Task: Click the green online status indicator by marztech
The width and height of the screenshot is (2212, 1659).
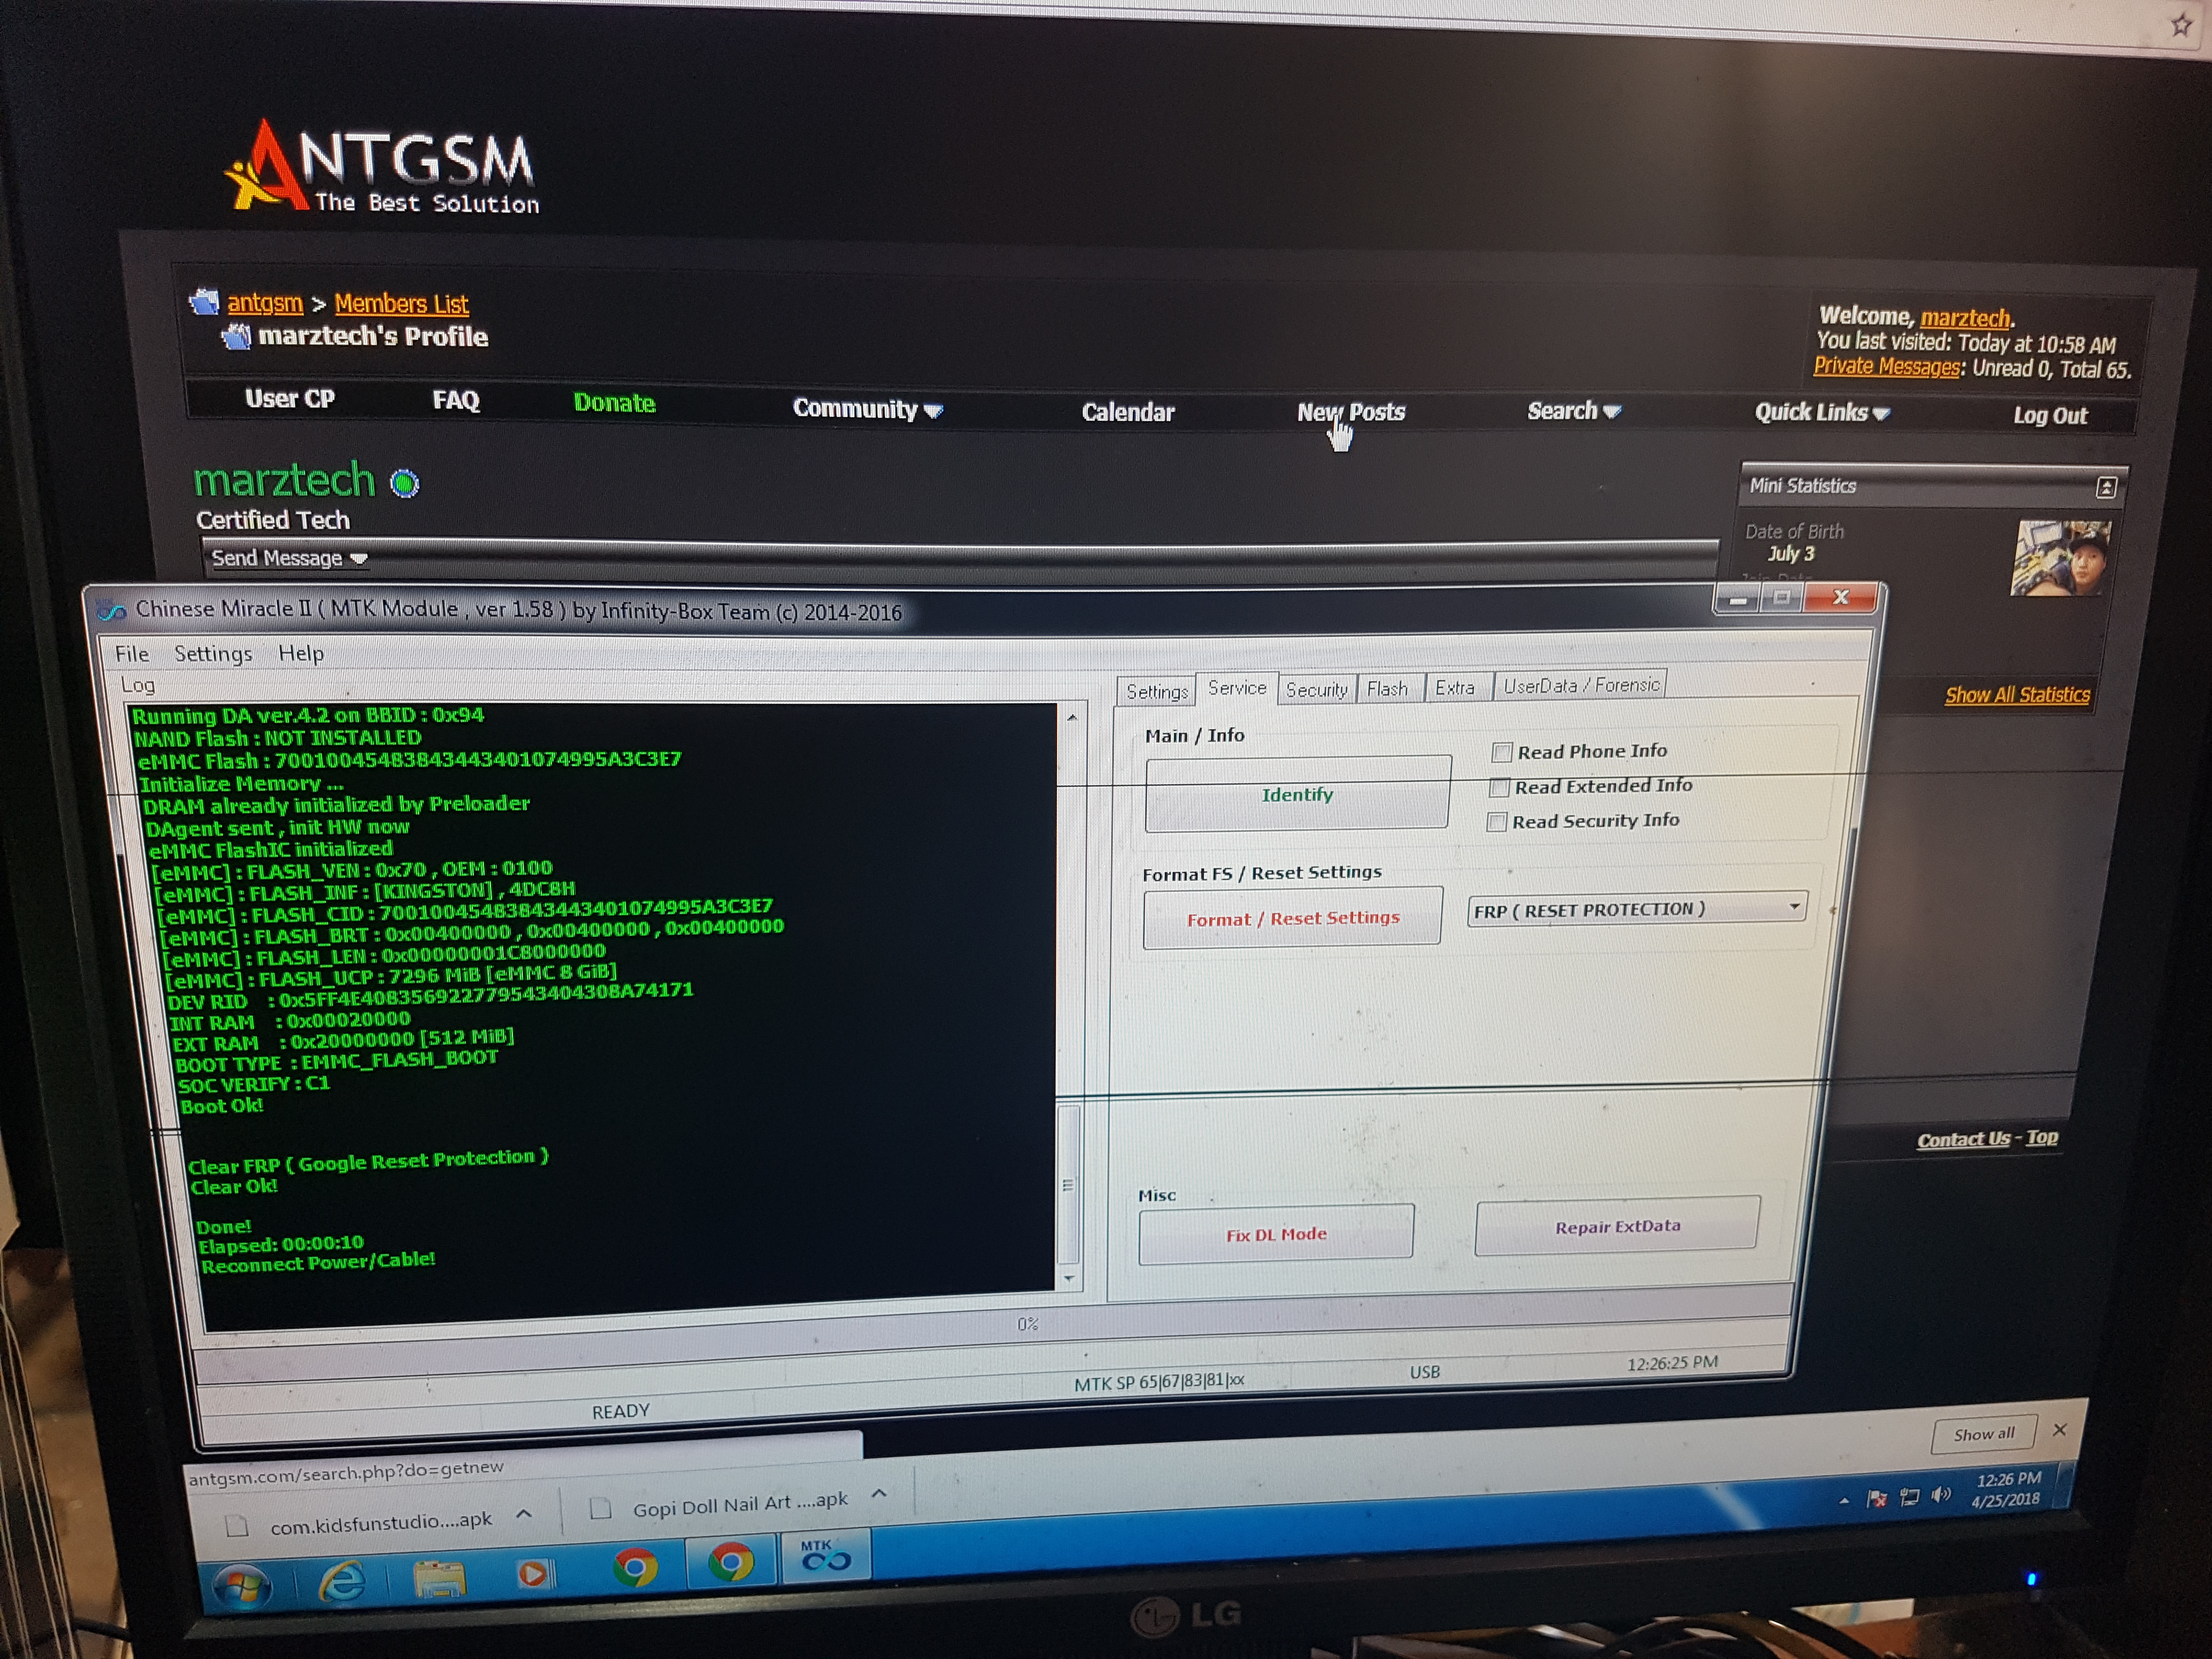Action: click(x=404, y=484)
